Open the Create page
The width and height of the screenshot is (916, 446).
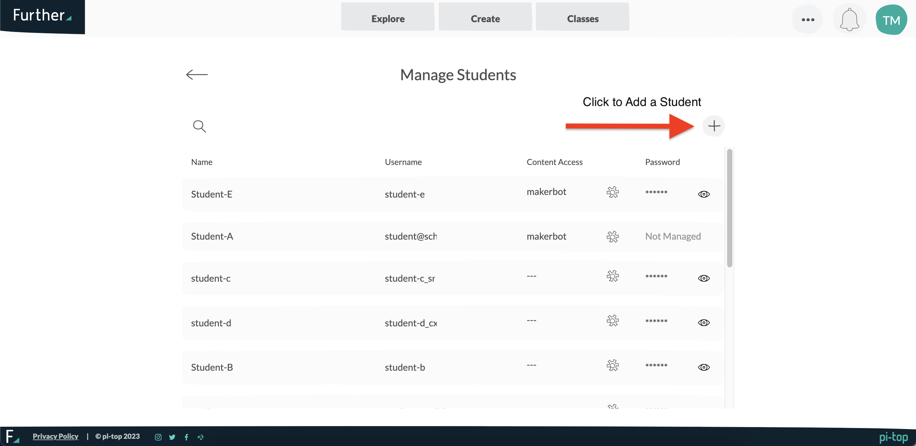point(485,19)
